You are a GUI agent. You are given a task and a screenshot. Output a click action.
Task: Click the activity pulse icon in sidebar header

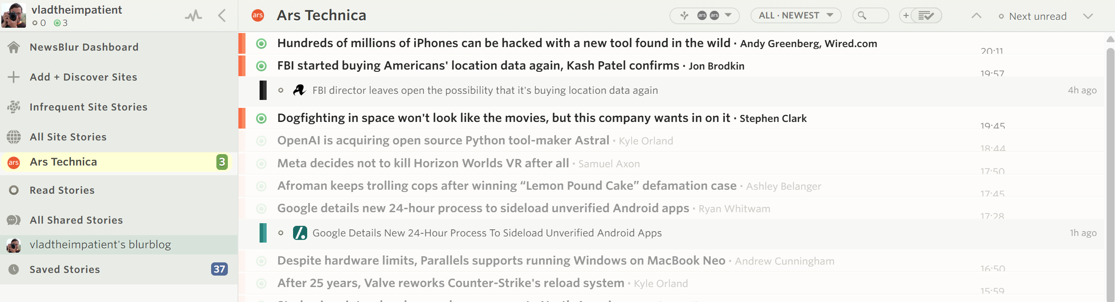point(193,16)
